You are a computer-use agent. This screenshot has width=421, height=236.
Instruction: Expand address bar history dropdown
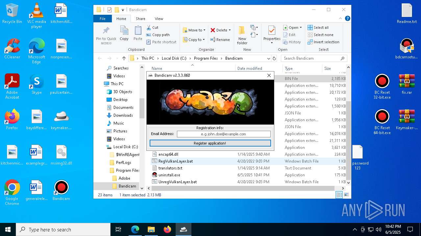(269, 58)
